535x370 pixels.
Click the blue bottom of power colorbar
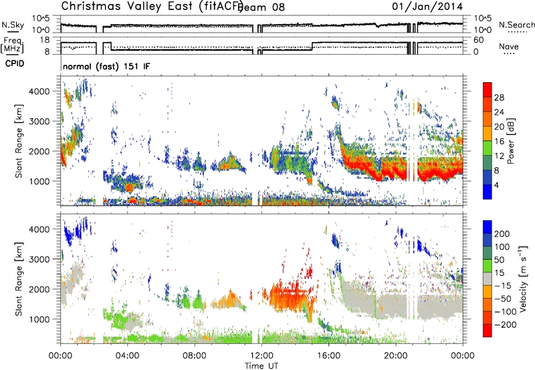click(488, 192)
